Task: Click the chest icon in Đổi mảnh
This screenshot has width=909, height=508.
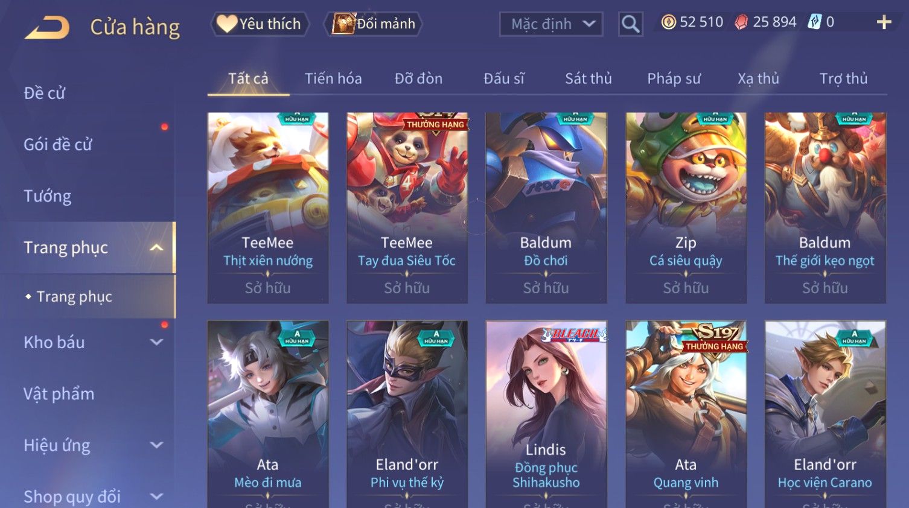Action: coord(343,24)
